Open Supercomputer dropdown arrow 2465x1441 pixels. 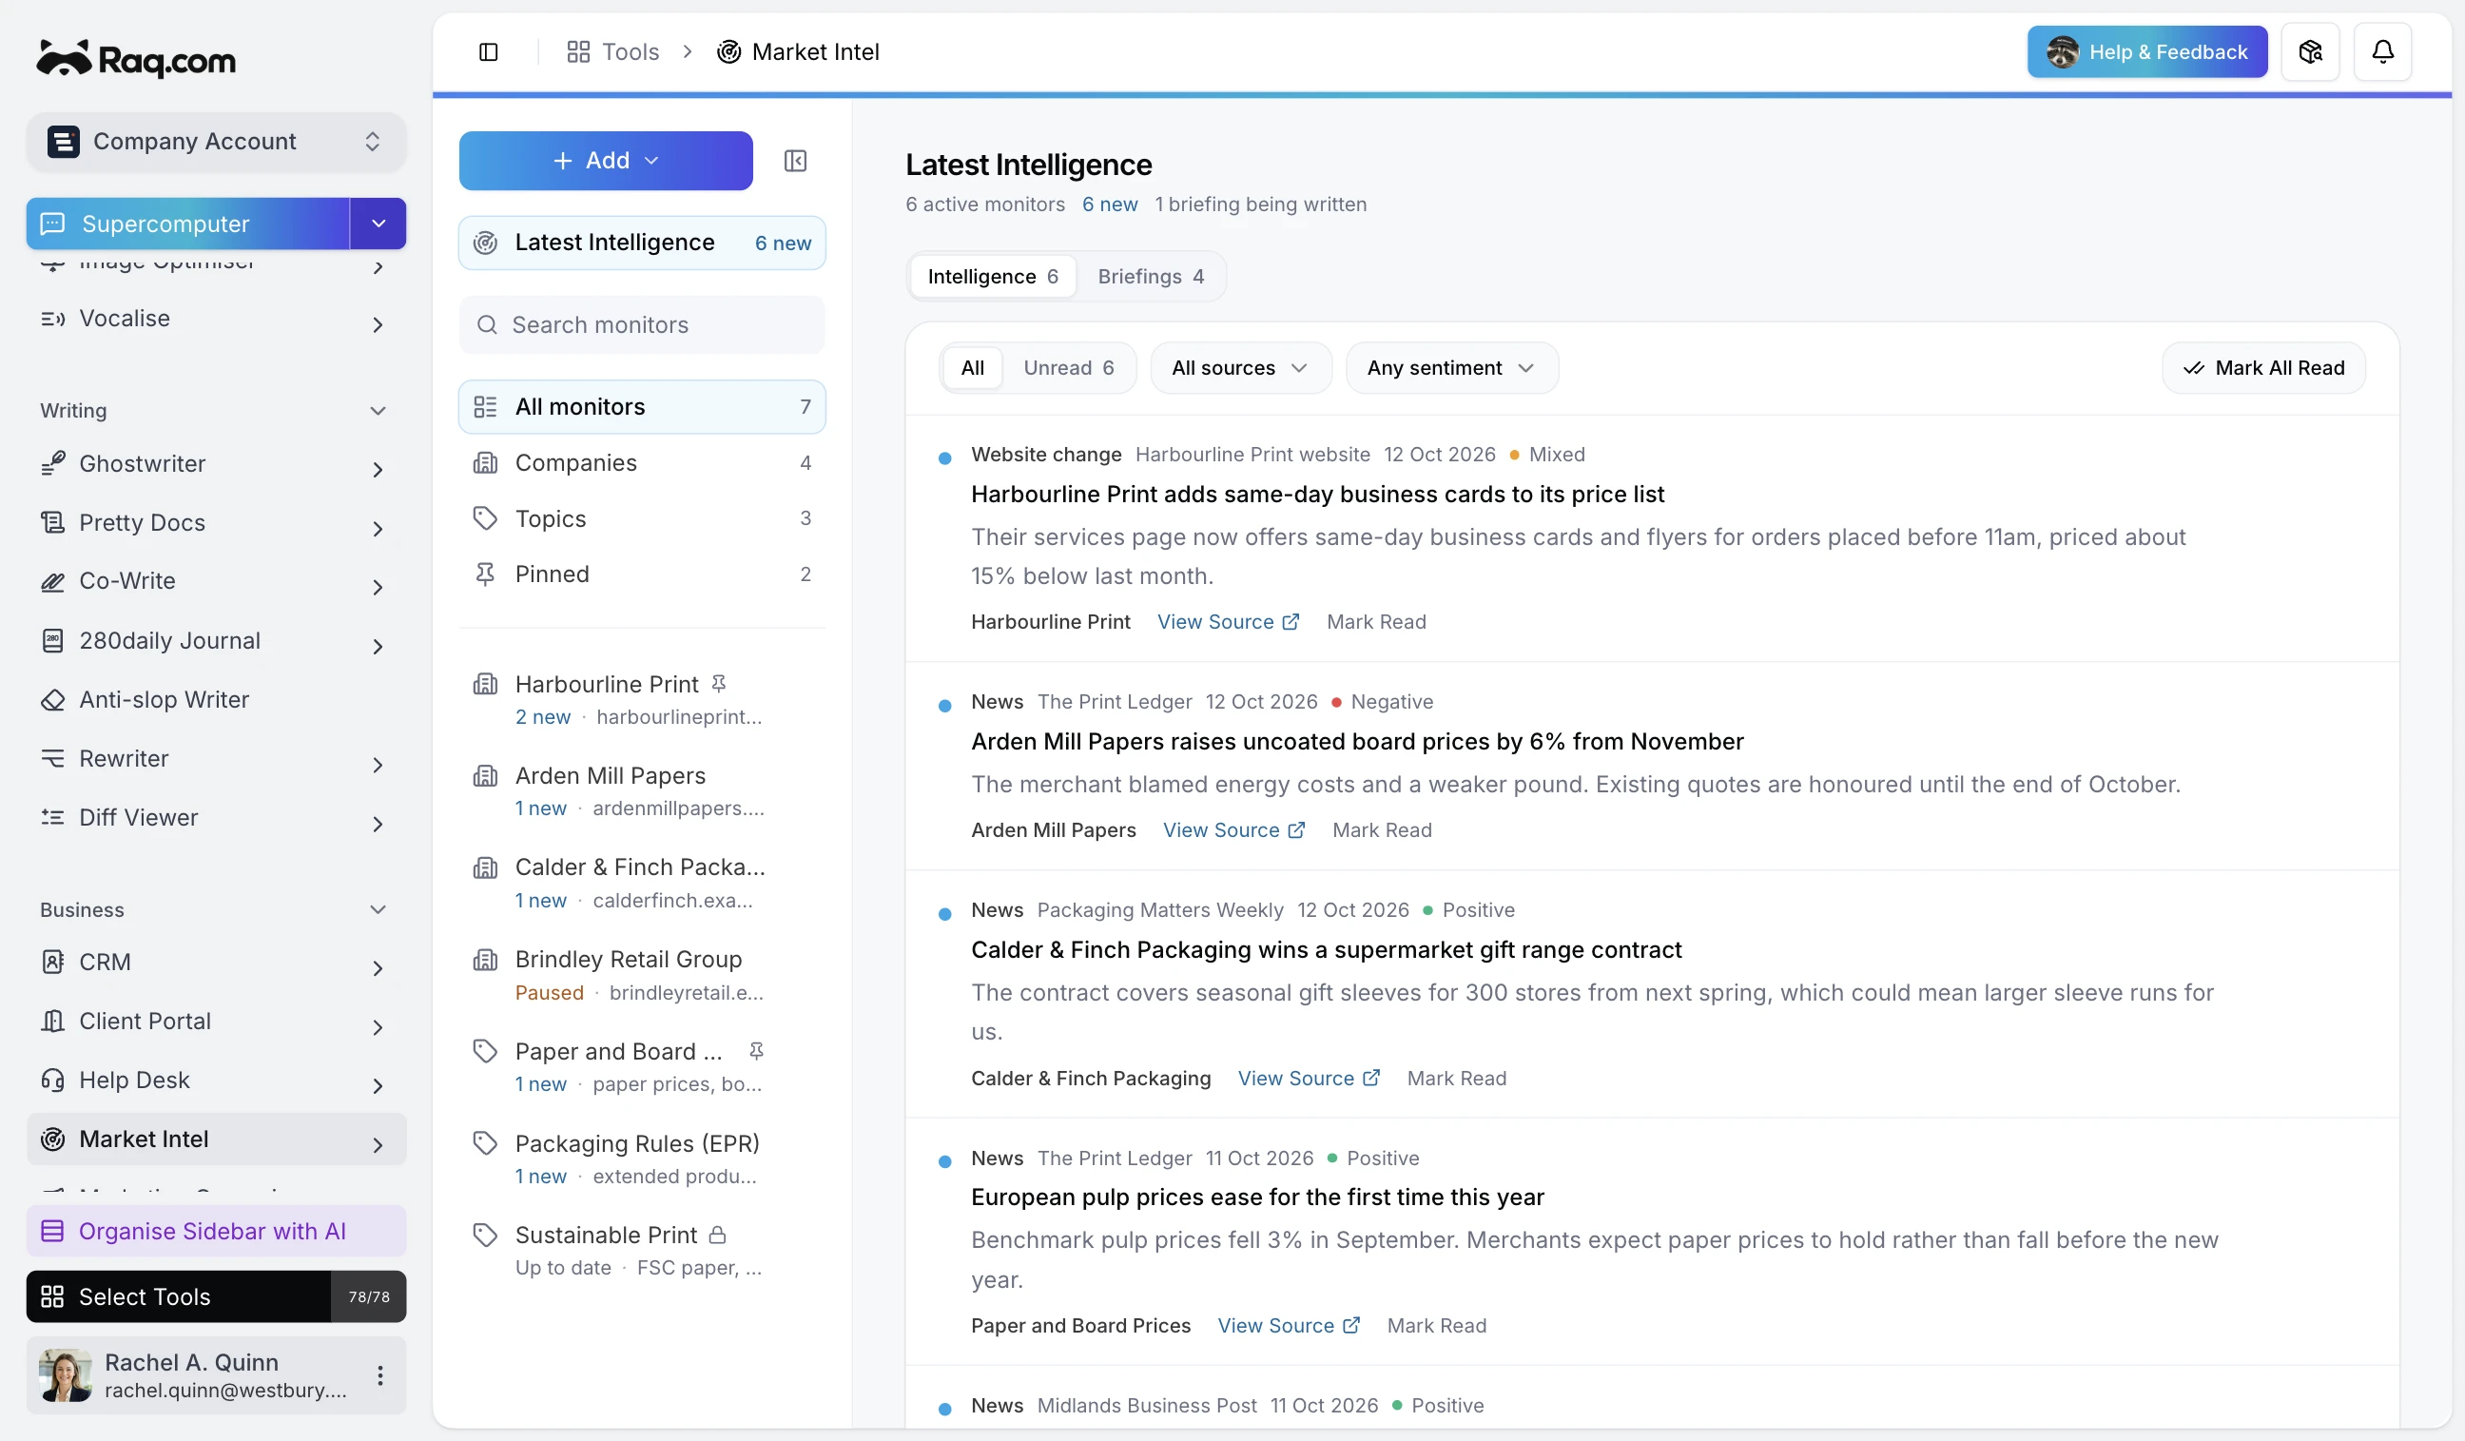pyautogui.click(x=378, y=224)
